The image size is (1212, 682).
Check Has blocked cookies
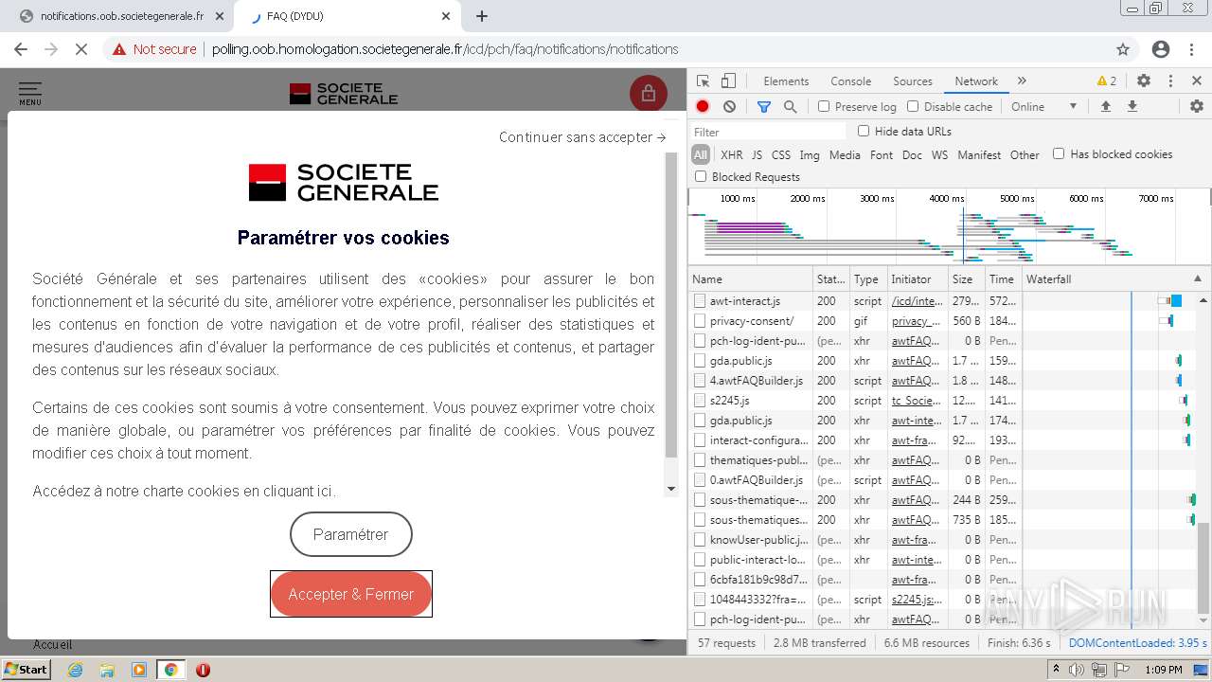click(x=1059, y=153)
